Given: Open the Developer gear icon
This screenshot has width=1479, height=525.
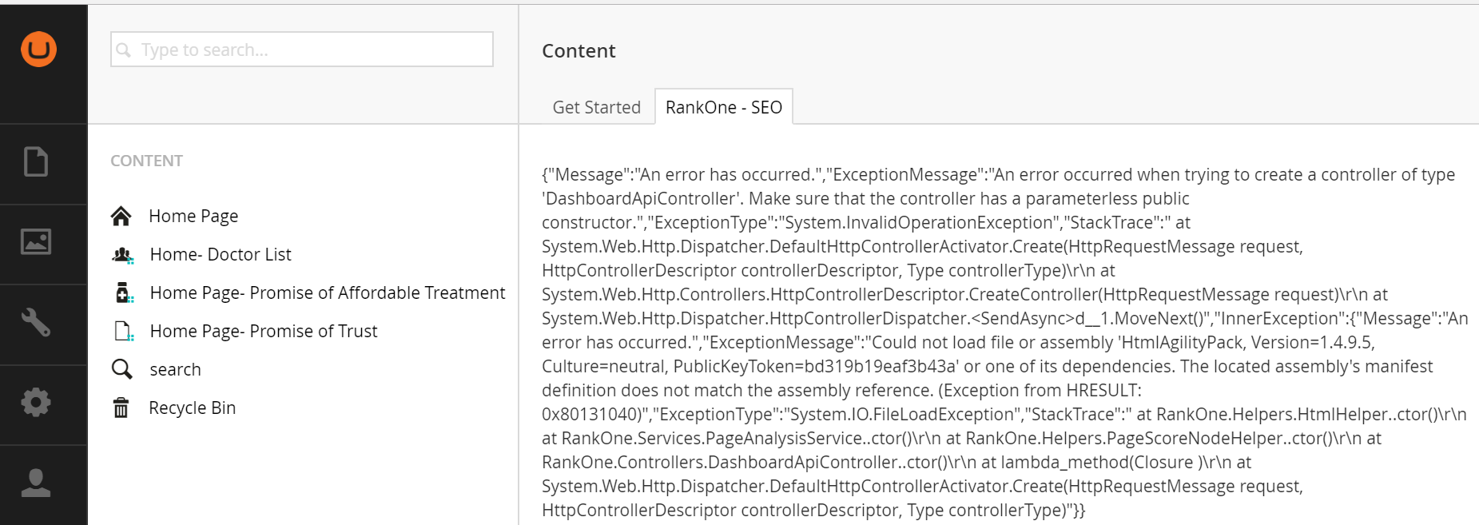Looking at the screenshot, I should [36, 402].
